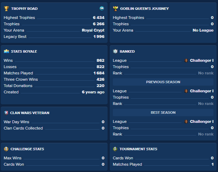Click the current season Challenger I text
This screenshot has width=218, height=172.
(202, 60)
